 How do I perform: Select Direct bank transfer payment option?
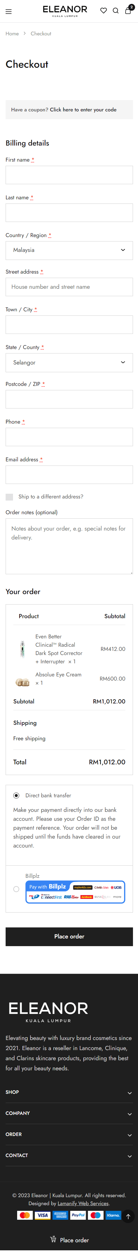16,795
